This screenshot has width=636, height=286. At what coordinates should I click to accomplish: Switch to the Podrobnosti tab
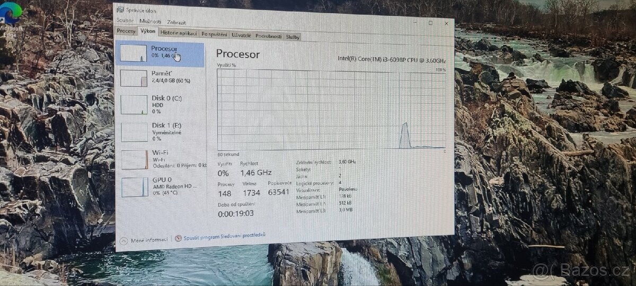268,36
